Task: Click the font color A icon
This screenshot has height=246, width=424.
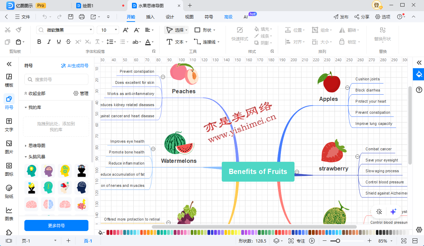Action: click(x=148, y=42)
